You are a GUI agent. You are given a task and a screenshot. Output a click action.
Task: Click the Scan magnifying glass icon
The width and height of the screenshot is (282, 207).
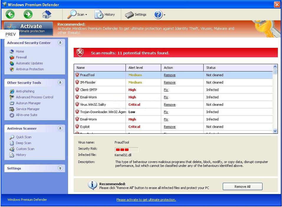(x=72, y=14)
